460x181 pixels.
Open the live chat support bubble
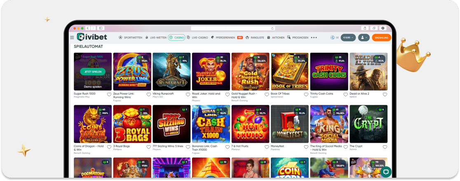(386, 172)
